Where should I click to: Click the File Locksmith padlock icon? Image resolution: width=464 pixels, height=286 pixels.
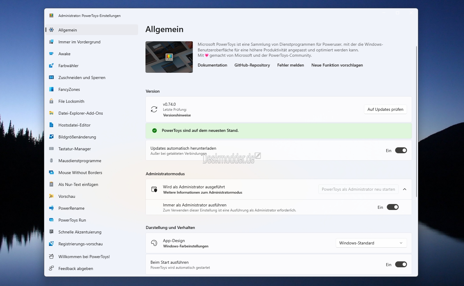[51, 101]
